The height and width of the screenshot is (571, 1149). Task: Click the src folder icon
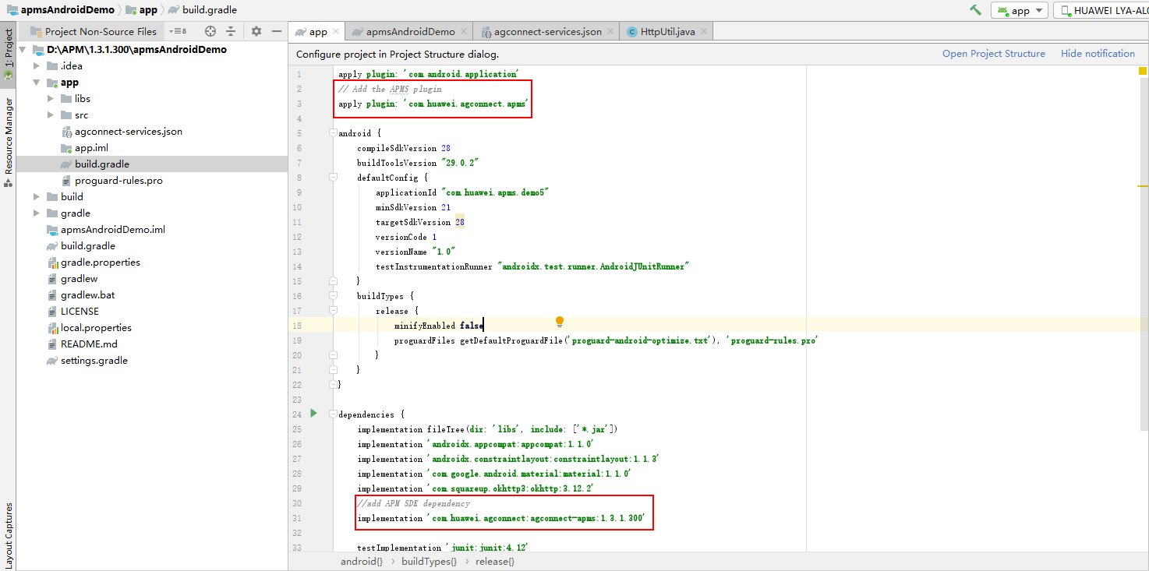click(65, 115)
